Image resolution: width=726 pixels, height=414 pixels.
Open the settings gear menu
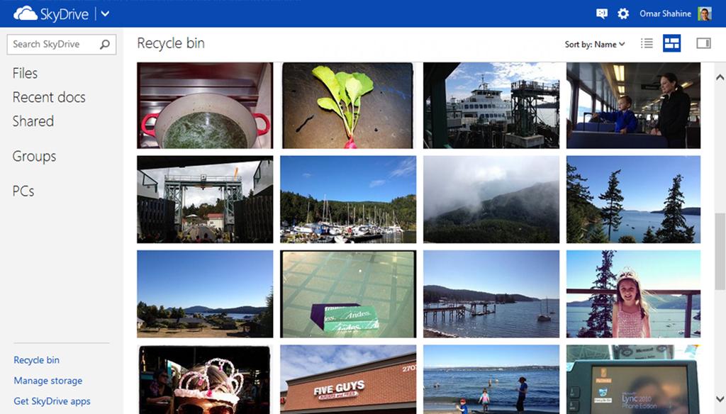[x=623, y=14]
